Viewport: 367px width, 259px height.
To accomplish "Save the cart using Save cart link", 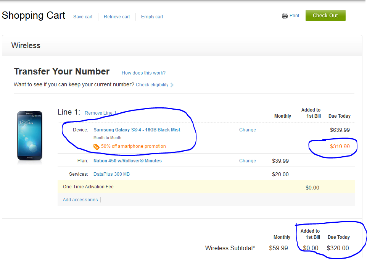I will pos(83,17).
